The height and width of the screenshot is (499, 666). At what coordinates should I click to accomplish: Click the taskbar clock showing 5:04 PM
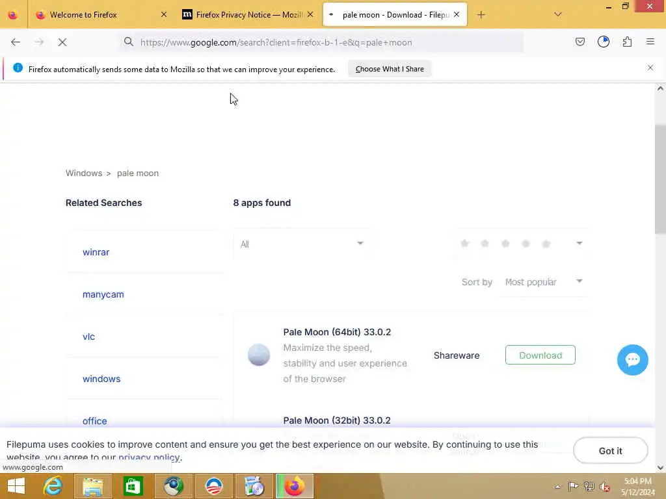click(x=637, y=486)
